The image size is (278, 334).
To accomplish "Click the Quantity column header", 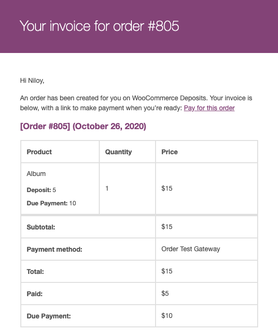I will [x=118, y=152].
